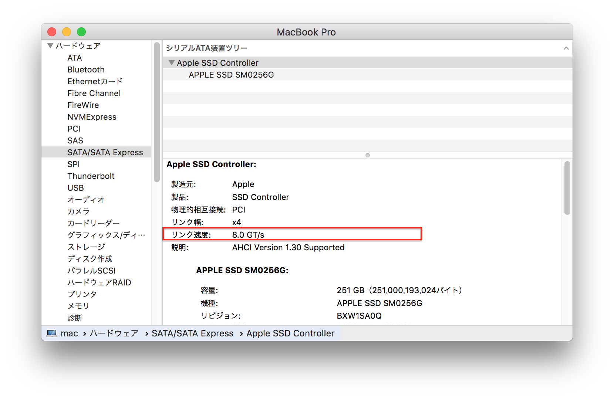Select the Apple SSD Controller tree row
Screen dimensions: 614x400
pyautogui.click(x=367, y=63)
